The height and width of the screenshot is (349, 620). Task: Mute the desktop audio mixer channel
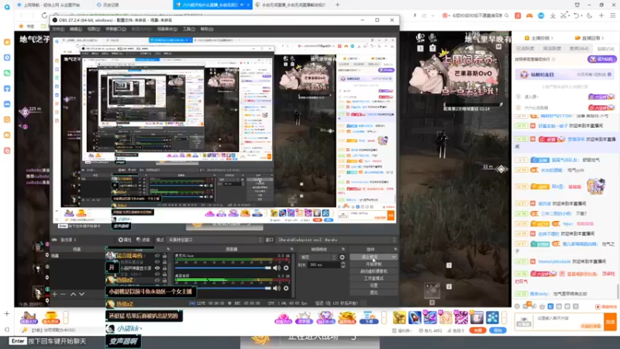point(277,288)
